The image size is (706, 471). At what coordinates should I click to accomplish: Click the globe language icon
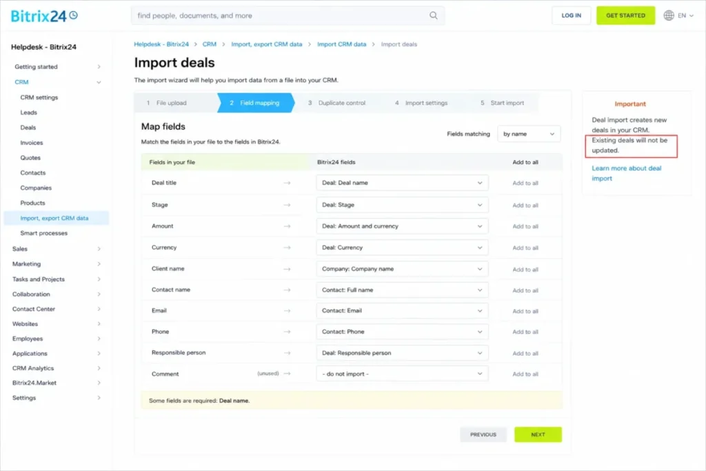tap(669, 15)
